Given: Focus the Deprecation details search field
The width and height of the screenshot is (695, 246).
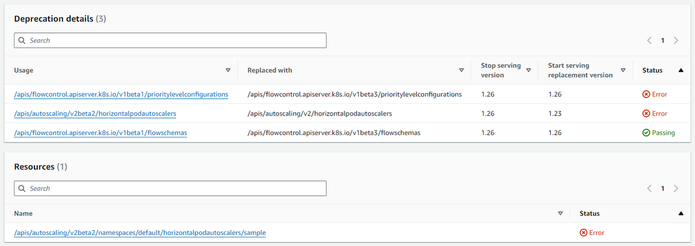Looking at the screenshot, I should 170,40.
